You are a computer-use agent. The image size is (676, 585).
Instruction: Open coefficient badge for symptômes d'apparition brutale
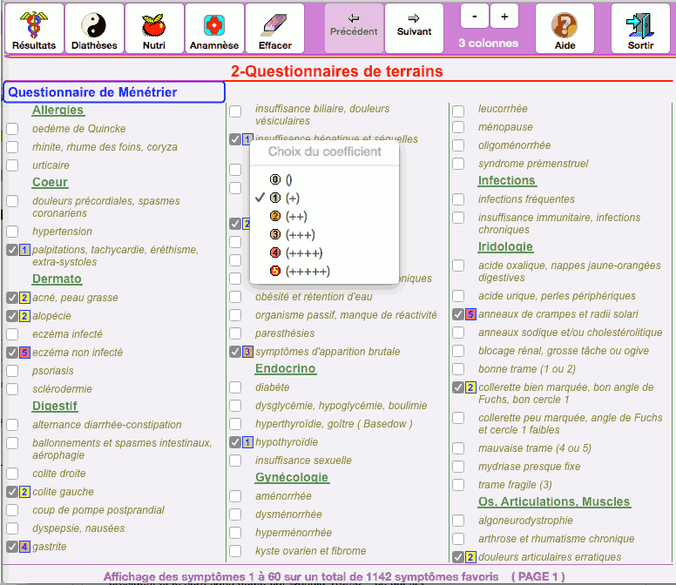tap(247, 352)
